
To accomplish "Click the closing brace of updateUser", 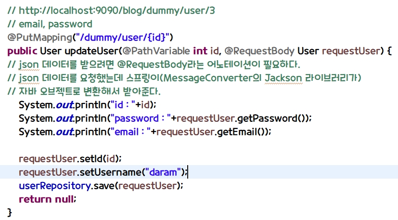I will click(10, 212).
